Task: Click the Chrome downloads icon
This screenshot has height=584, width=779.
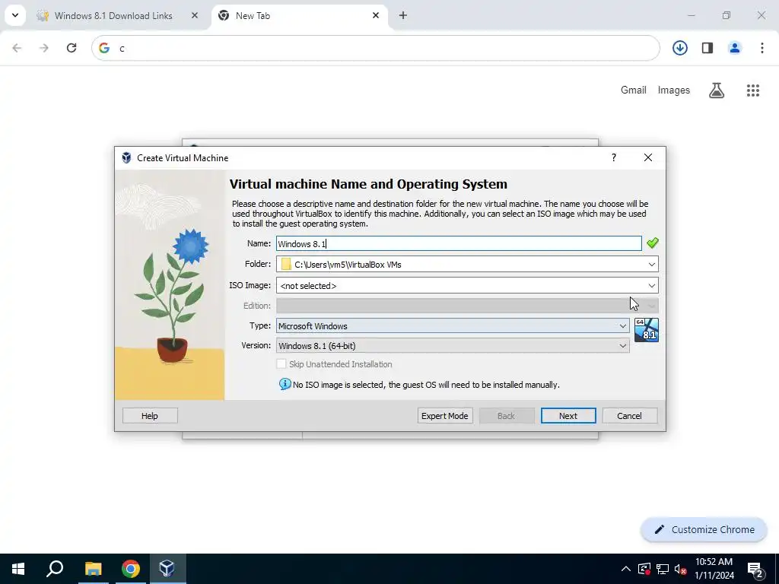Action: [x=679, y=48]
